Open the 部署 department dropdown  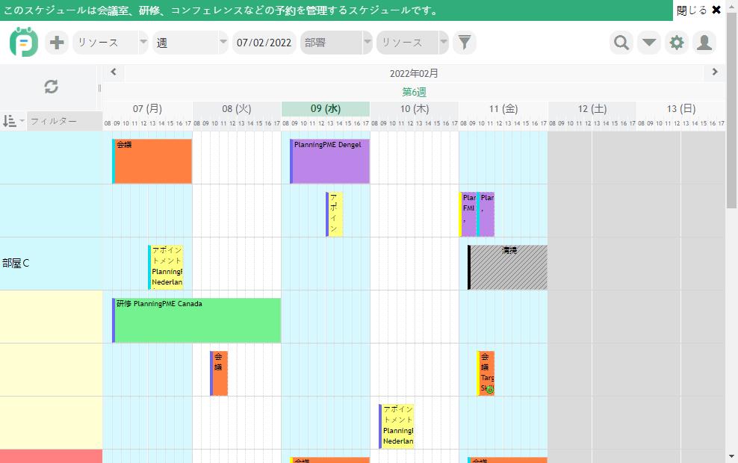click(337, 43)
